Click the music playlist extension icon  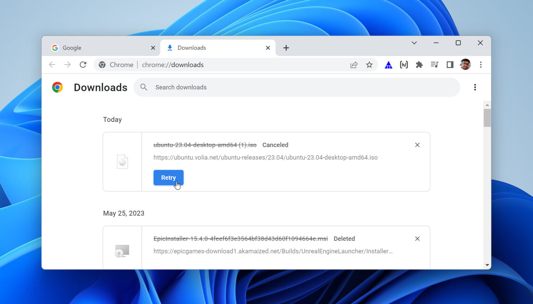click(434, 65)
